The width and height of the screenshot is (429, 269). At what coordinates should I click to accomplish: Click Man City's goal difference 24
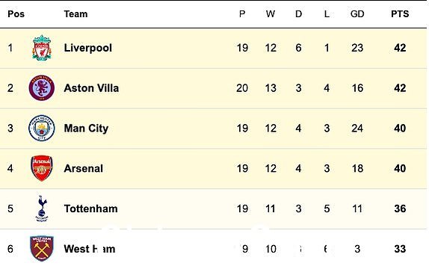(357, 129)
